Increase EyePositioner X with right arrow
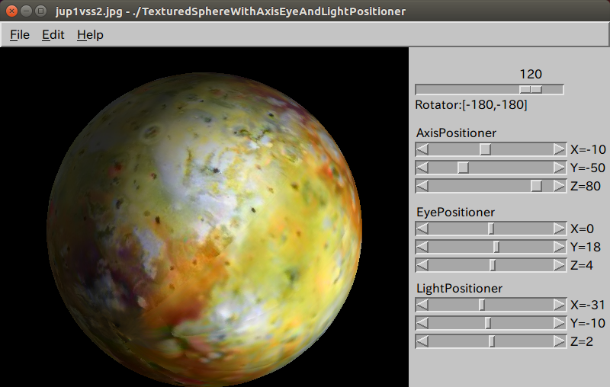Screen dimensions: 610x387 (559, 229)
